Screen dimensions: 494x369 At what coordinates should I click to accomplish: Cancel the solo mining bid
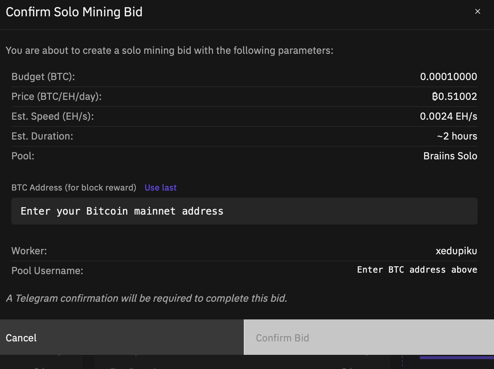122,337
